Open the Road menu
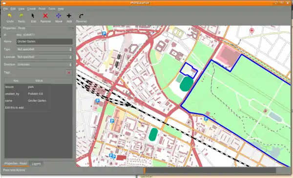 [42, 9]
